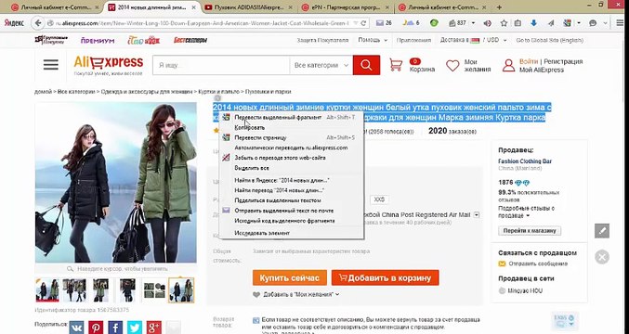Select the first product thumbnail
The image size is (629, 334).
coord(47,290)
